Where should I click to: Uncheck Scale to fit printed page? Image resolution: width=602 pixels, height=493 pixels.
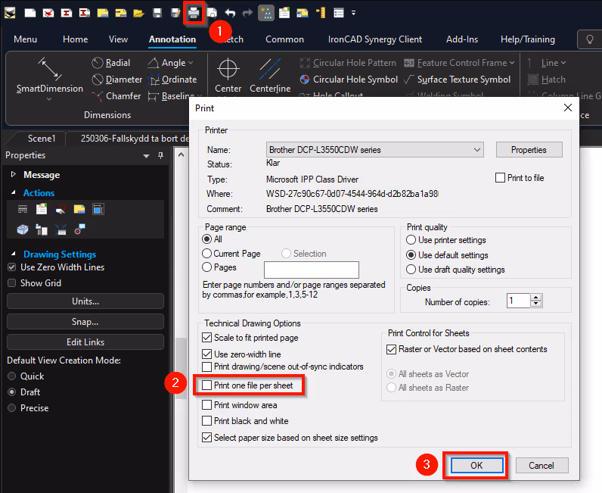coord(206,337)
